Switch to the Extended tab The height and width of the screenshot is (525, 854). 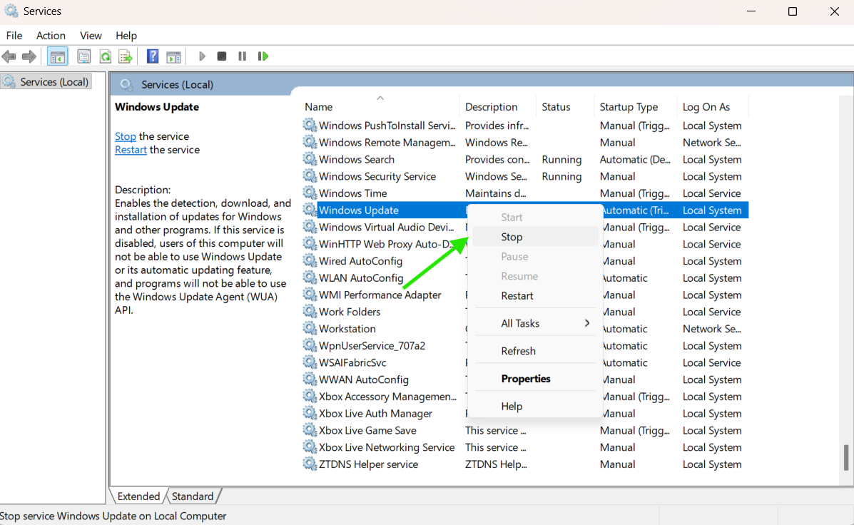(138, 496)
